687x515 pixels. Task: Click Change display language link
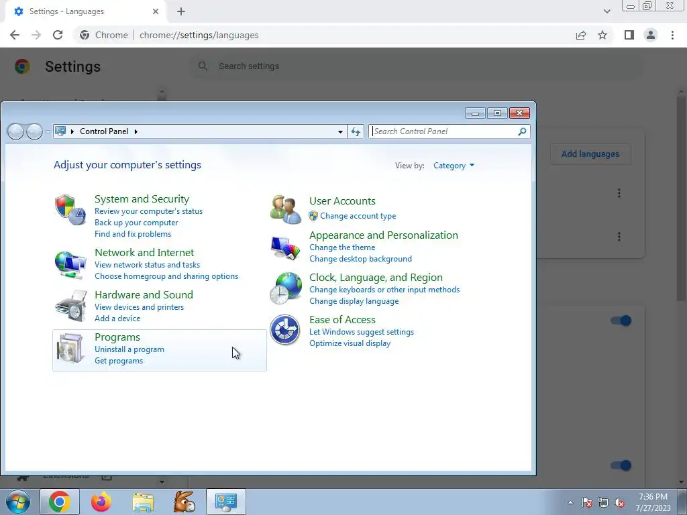pos(354,301)
